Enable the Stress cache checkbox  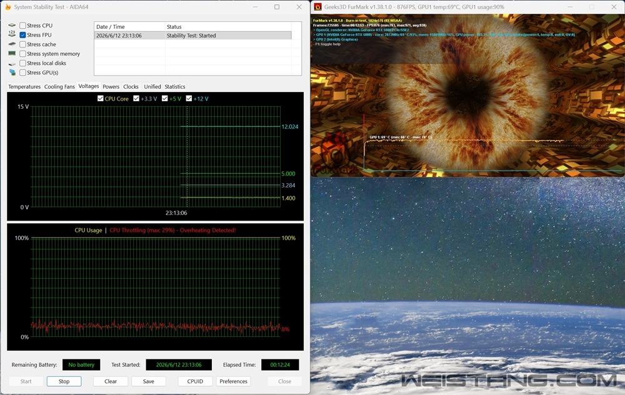[22, 44]
